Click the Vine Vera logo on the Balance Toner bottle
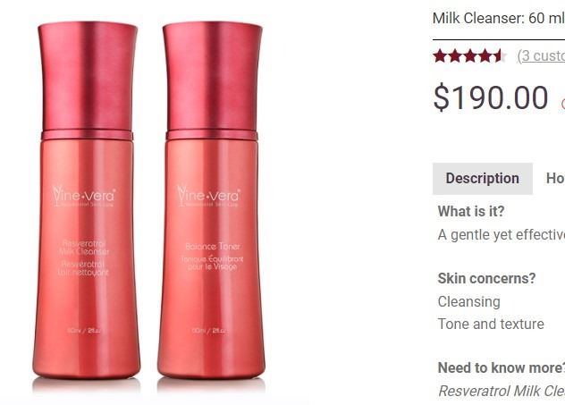 208,196
